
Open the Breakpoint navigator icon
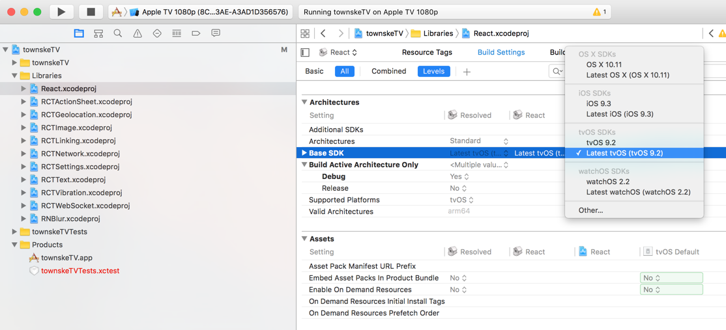196,33
